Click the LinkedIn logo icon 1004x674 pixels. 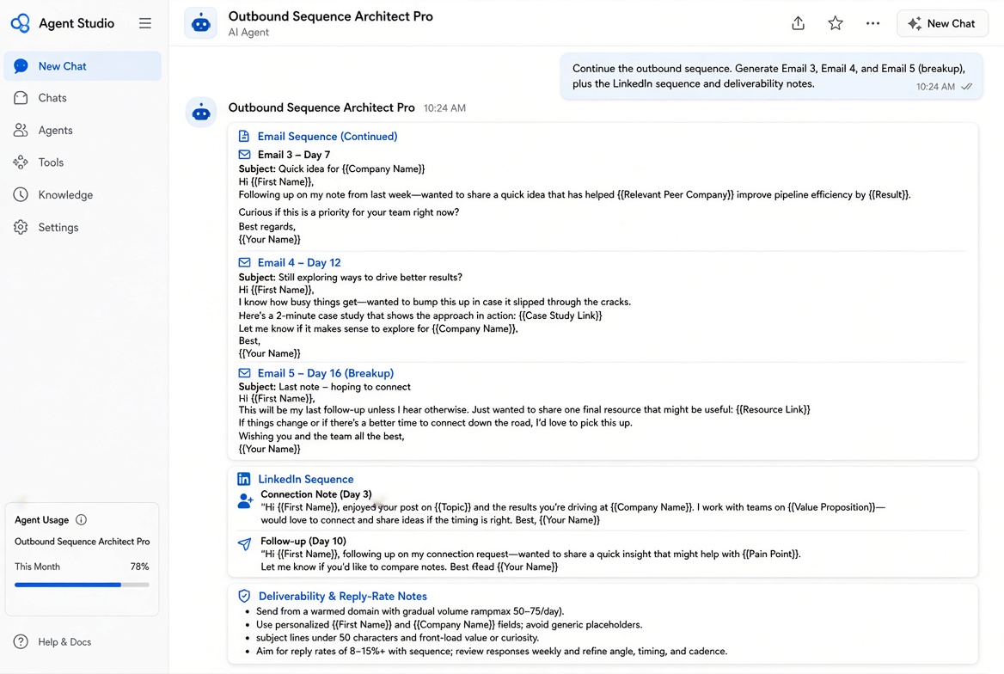click(244, 479)
